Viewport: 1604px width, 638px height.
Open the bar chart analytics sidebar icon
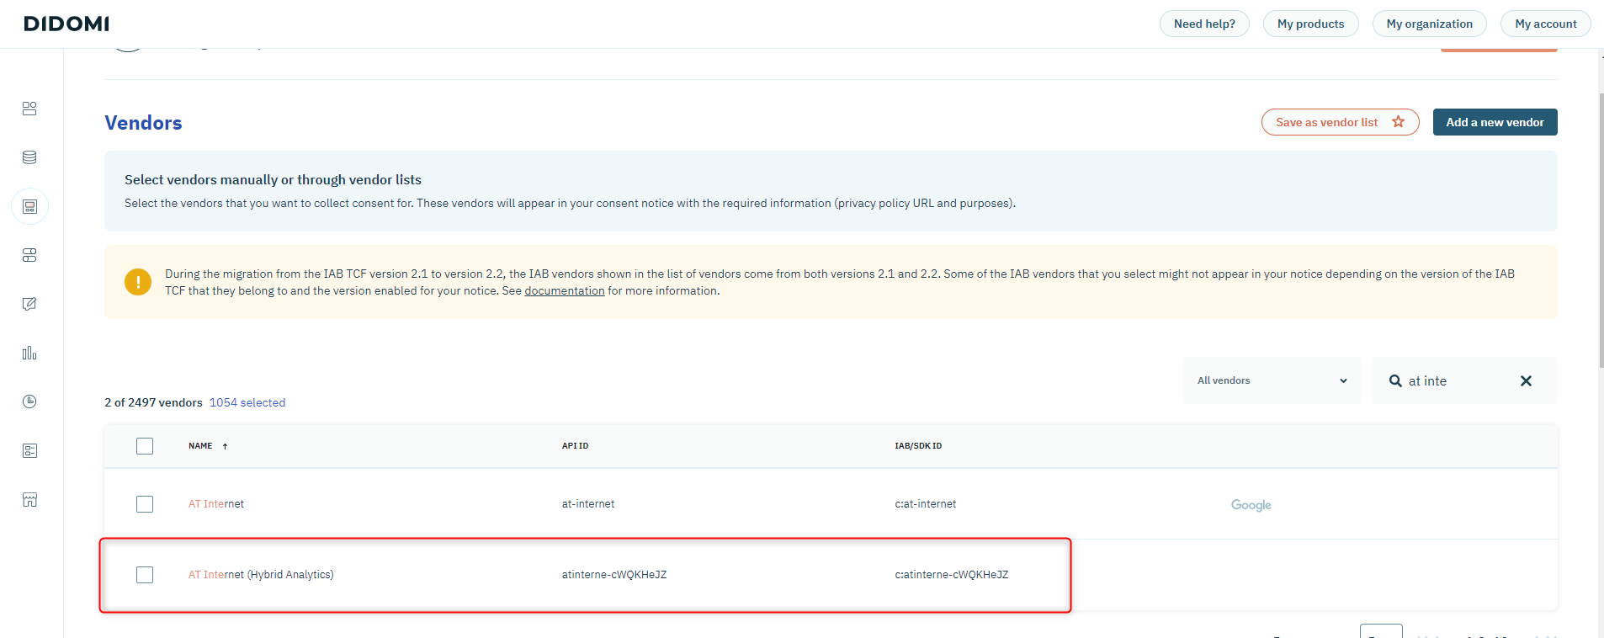click(x=29, y=353)
